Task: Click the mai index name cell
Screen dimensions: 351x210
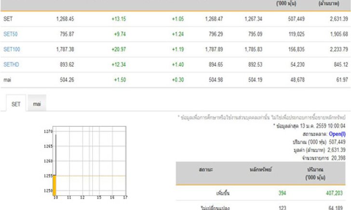Action: [7, 80]
